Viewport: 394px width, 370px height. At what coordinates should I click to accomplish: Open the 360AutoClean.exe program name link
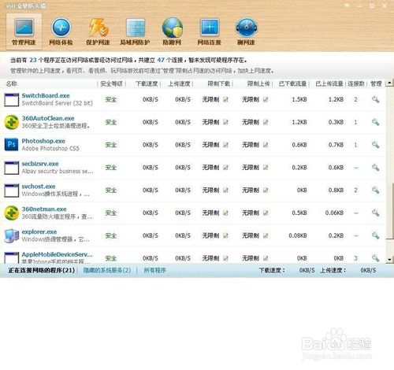point(48,118)
